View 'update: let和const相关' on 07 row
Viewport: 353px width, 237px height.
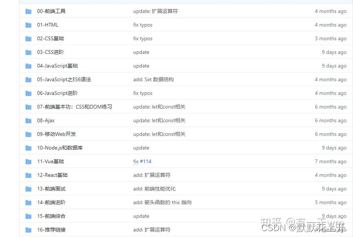pos(159,107)
